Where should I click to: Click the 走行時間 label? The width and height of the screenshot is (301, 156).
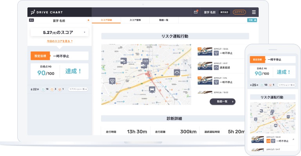click(x=111, y=132)
